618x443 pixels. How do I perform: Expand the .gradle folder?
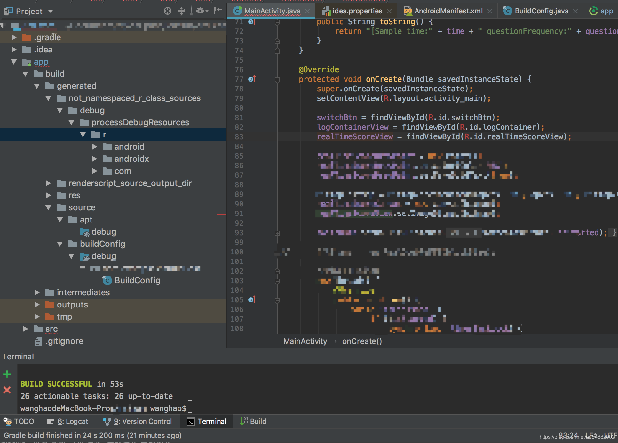coord(14,37)
